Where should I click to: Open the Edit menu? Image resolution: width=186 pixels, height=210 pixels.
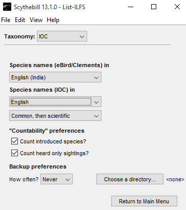[20, 20]
